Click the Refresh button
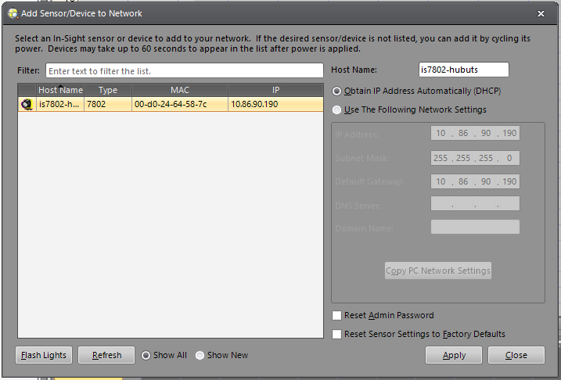This screenshot has height=380, width=561. [106, 355]
